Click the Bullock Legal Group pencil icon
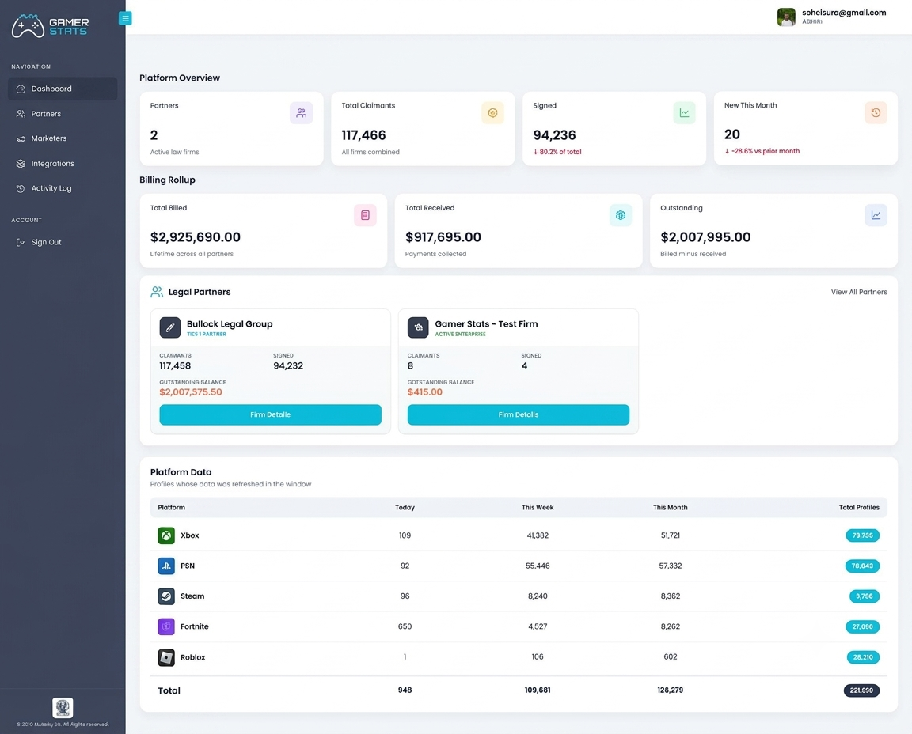The width and height of the screenshot is (912, 734). [x=170, y=327]
